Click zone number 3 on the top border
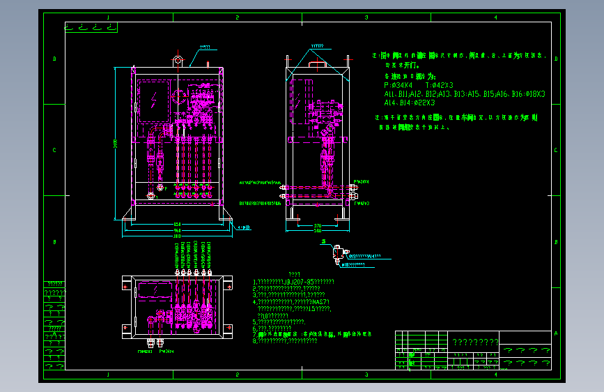 pyautogui.click(x=366, y=17)
